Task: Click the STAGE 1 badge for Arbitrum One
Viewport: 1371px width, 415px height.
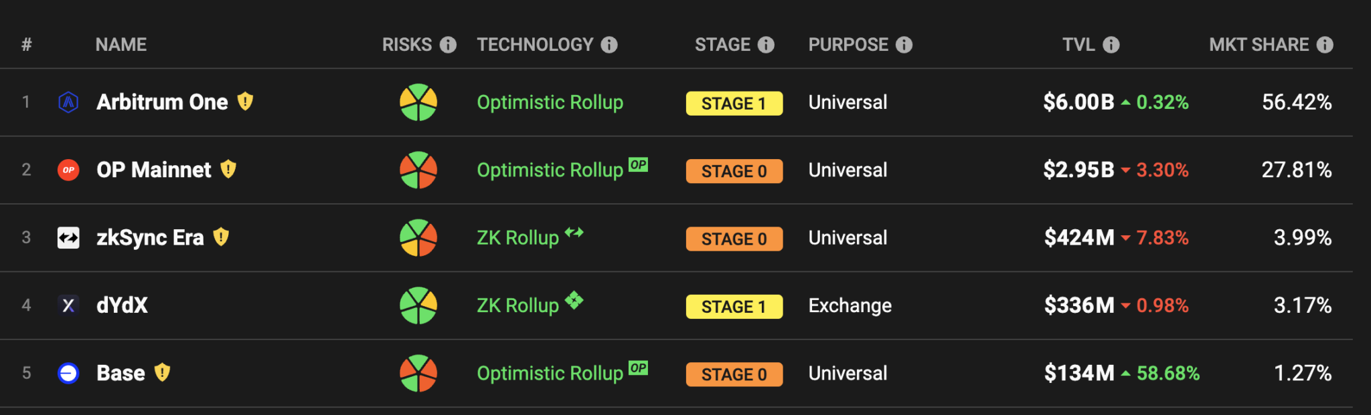Action: (x=734, y=104)
